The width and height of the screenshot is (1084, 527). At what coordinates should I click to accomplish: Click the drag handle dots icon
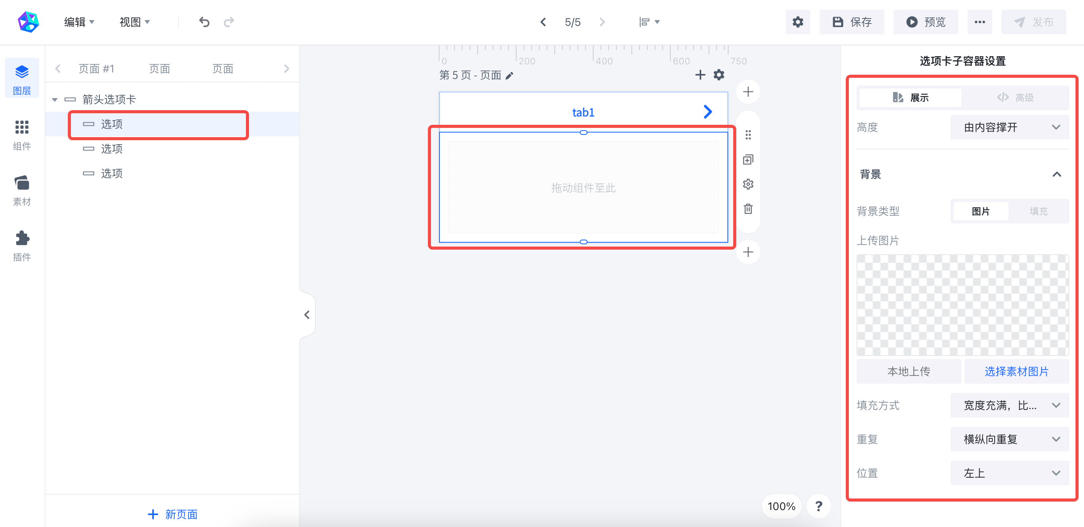[x=748, y=134]
